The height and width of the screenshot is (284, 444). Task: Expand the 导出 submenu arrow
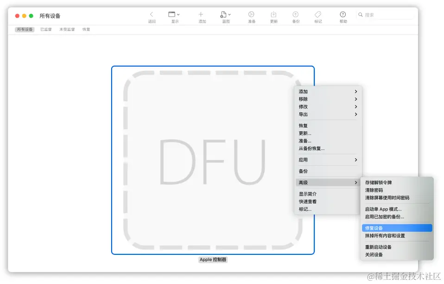tap(355, 114)
